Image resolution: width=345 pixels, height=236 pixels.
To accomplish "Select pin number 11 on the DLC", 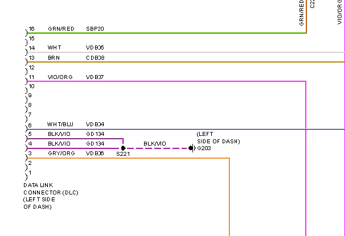I will (32, 77).
